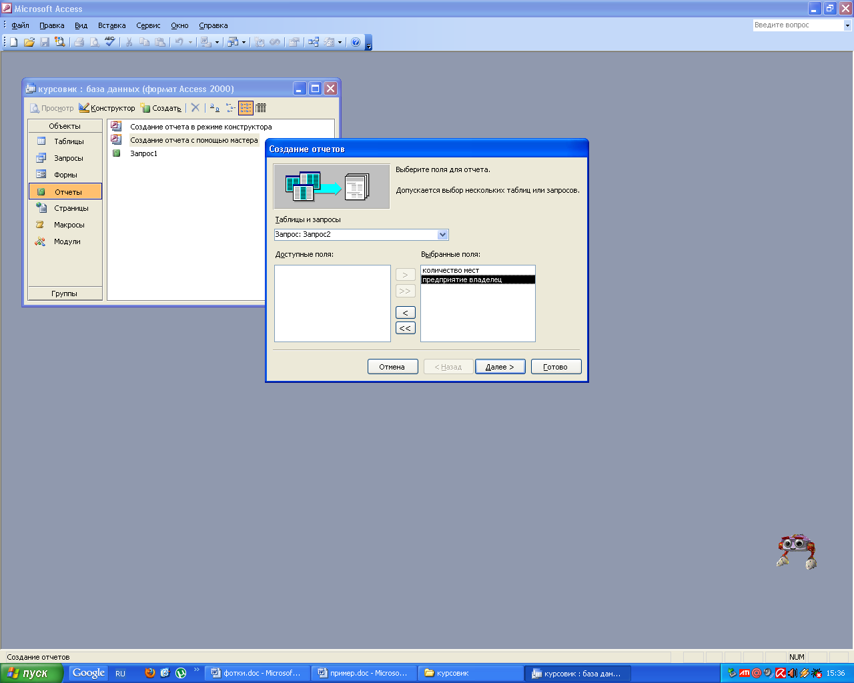The height and width of the screenshot is (683, 854).
Task: Open the Вставка menu
Action: pos(111,25)
